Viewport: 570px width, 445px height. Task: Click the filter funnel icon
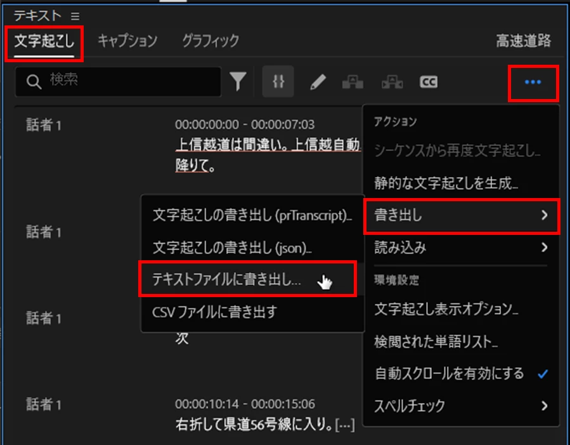click(238, 81)
